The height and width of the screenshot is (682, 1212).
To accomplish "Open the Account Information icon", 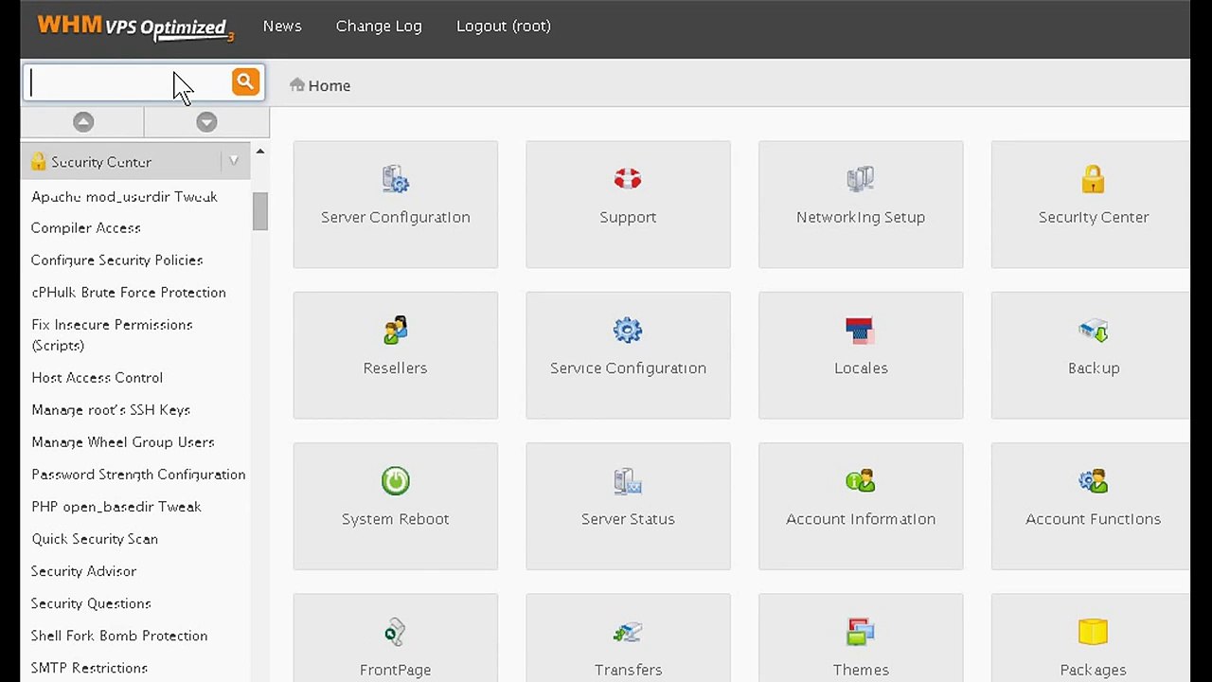I will [x=861, y=480].
